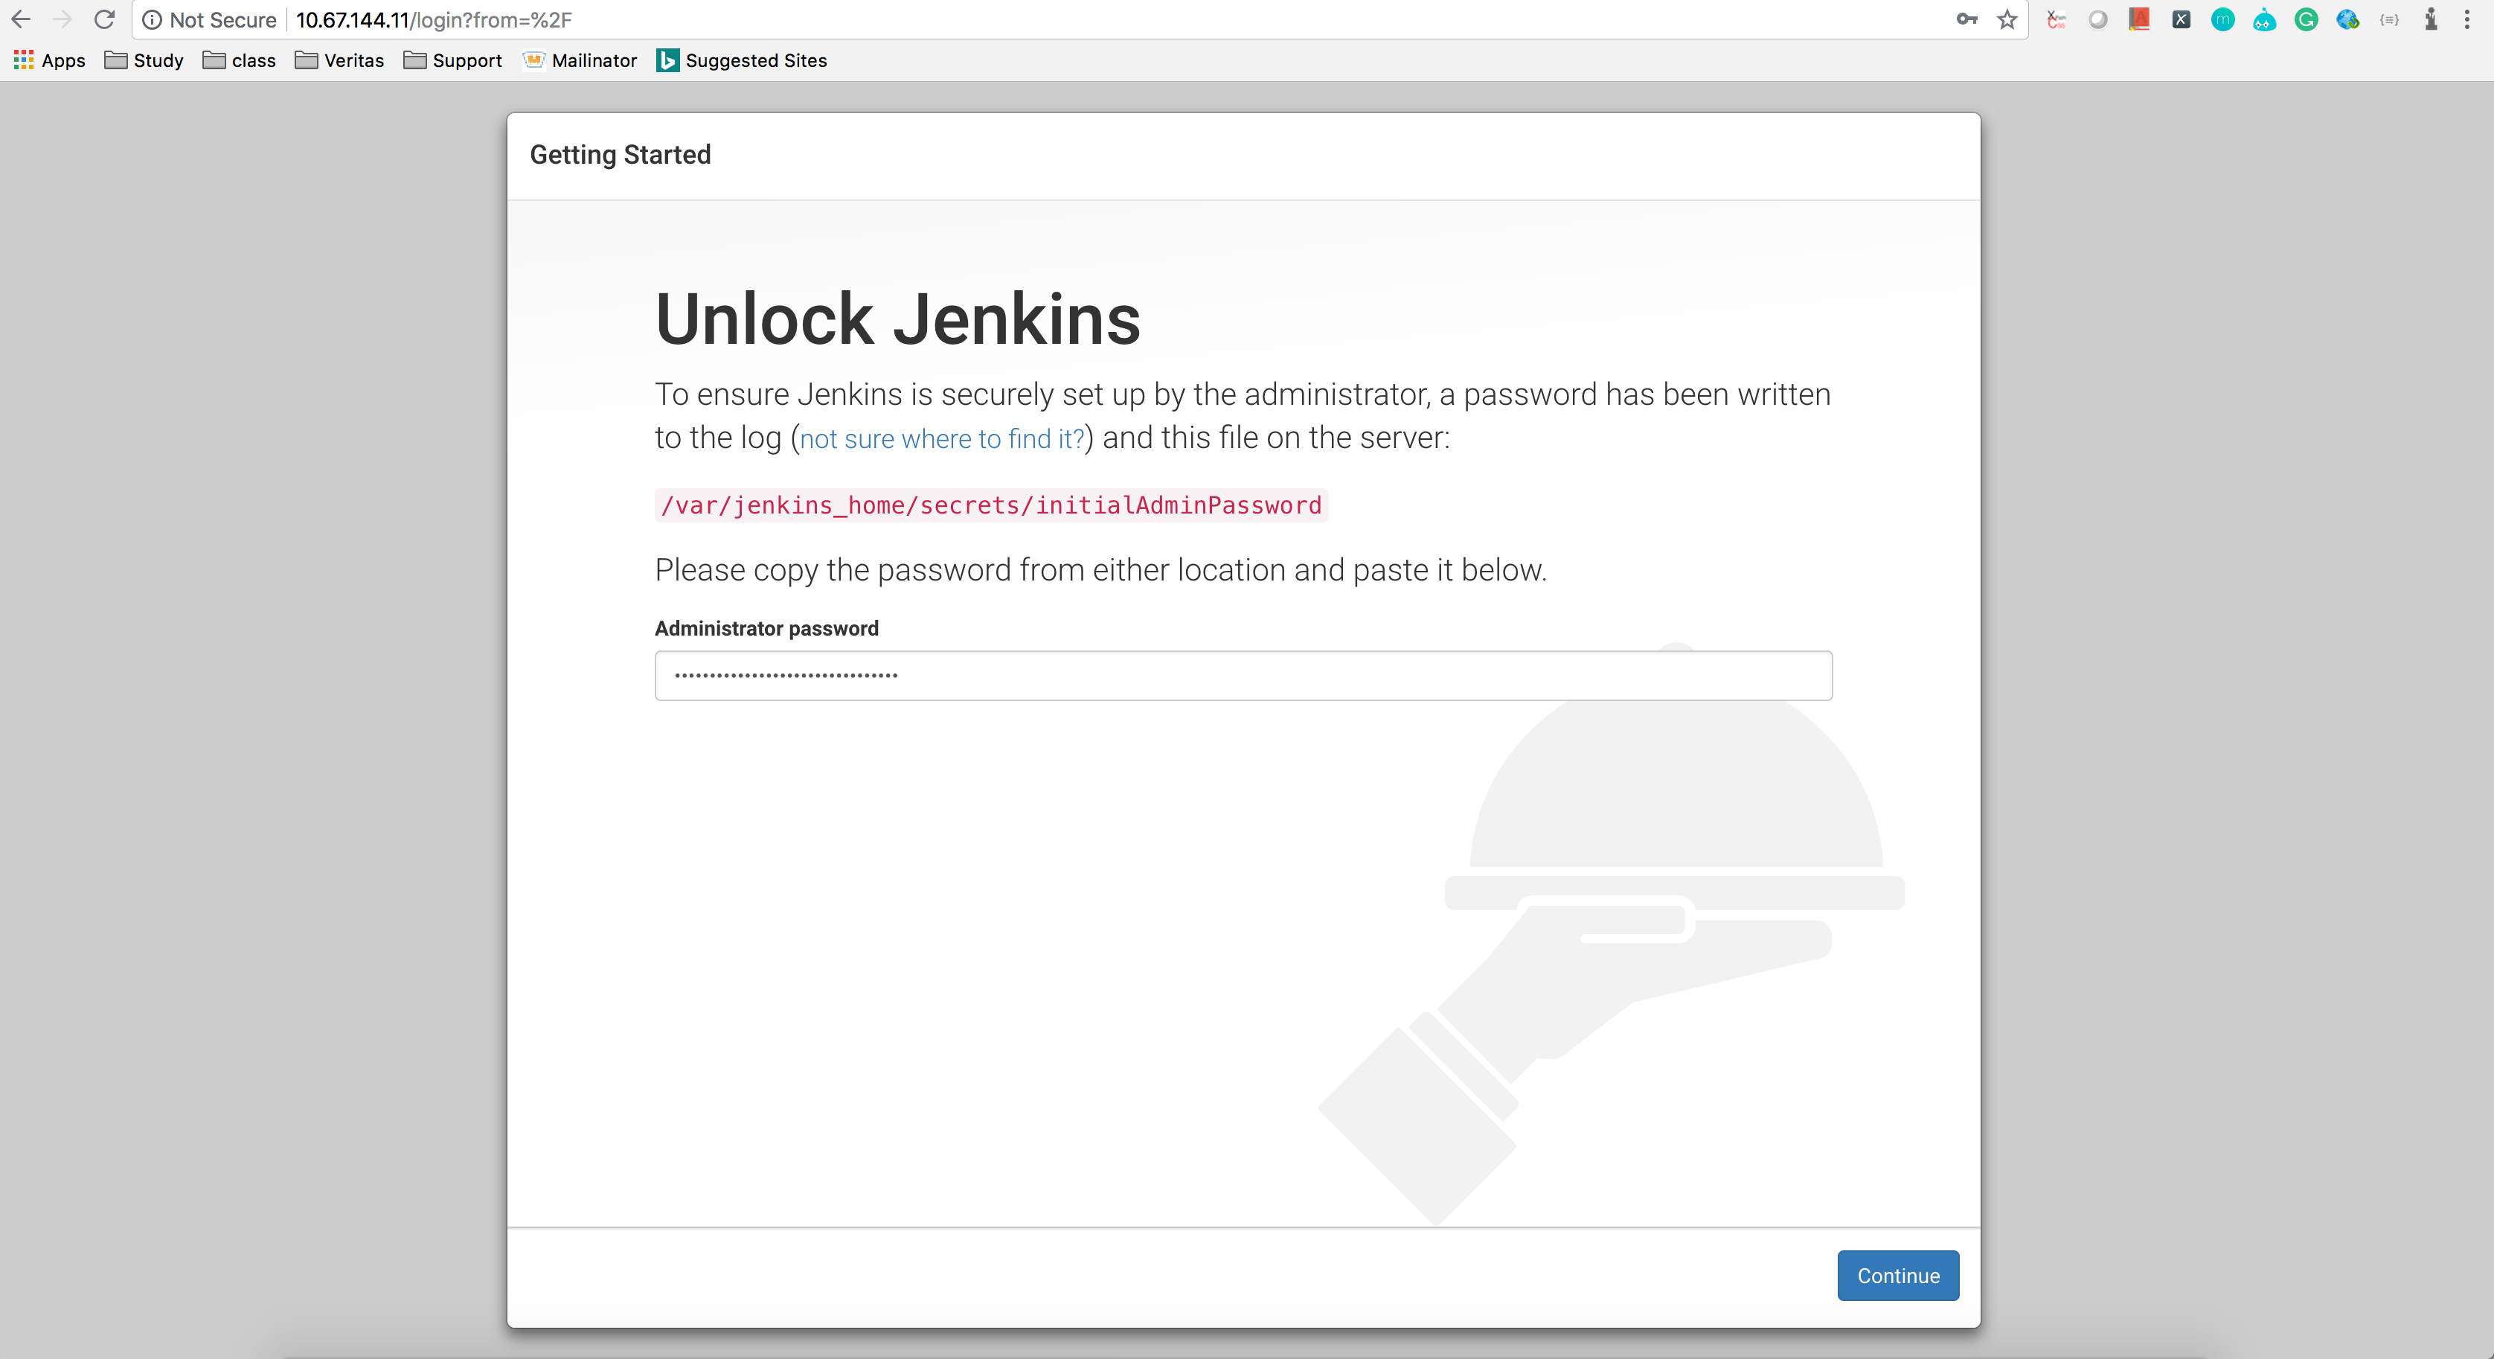Click the address bar URL
2494x1359 pixels.
pos(434,19)
